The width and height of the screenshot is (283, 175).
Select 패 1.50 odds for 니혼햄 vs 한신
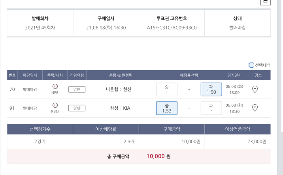pos(211,89)
